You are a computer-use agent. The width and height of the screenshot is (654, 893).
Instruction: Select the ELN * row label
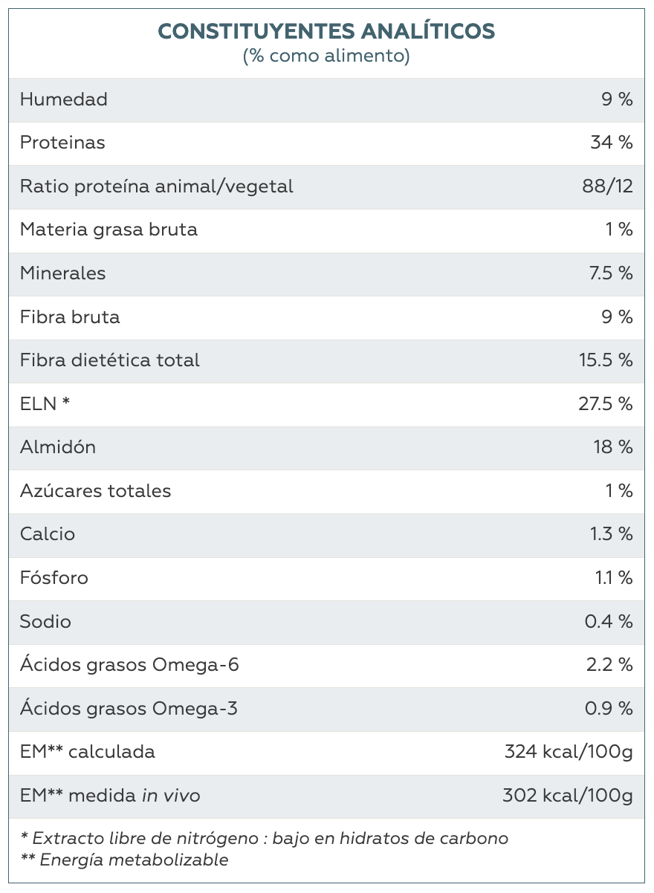pyautogui.click(x=45, y=404)
